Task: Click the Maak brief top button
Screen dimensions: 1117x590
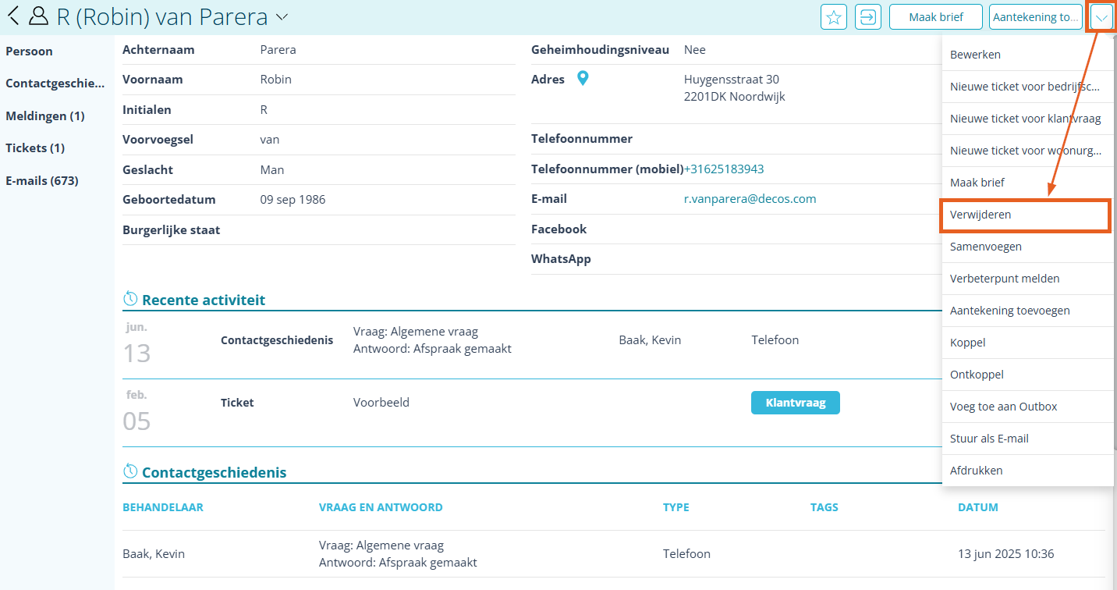Action: click(x=936, y=16)
